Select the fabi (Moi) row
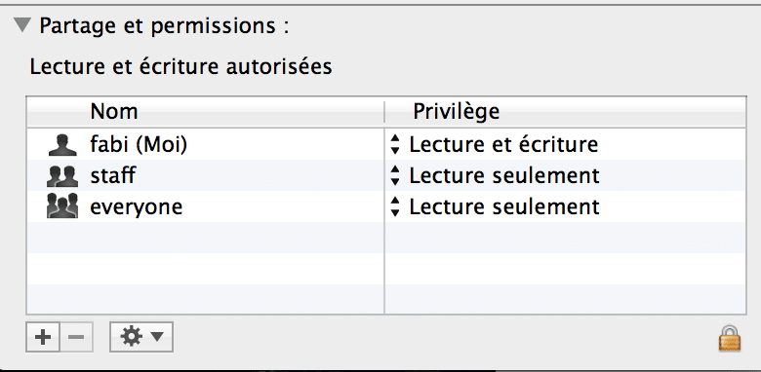The image size is (761, 372). tap(386, 144)
